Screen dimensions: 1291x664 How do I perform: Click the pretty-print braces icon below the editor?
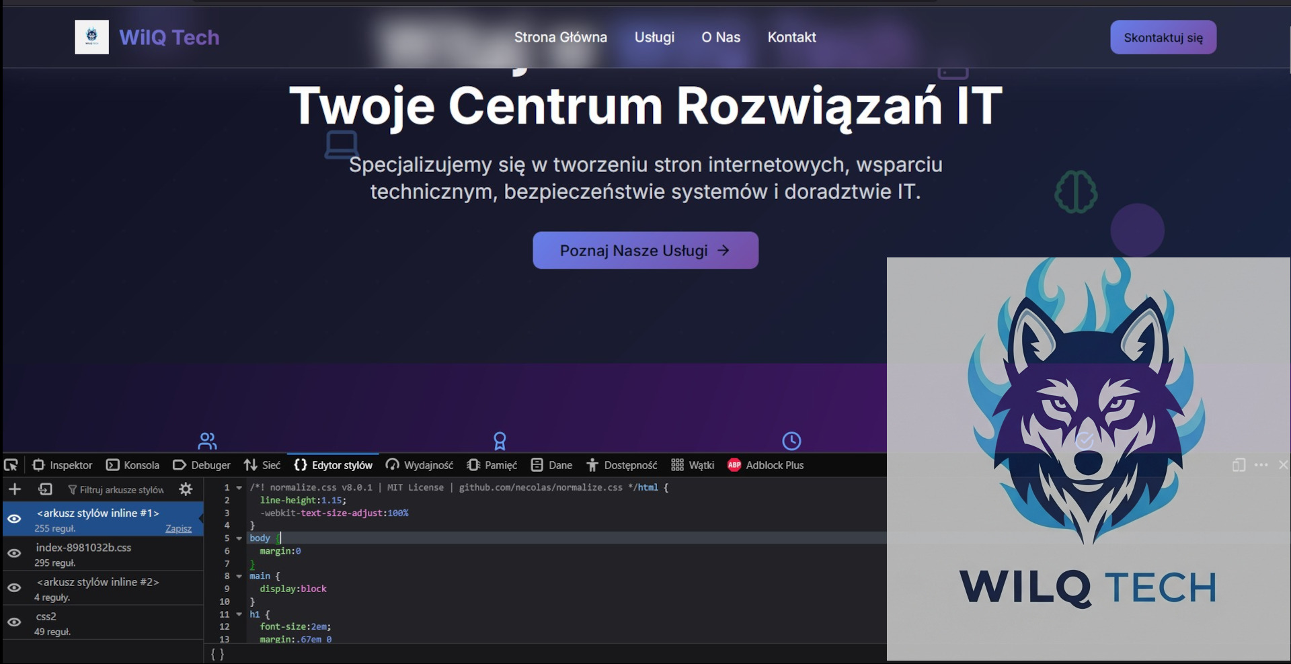pyautogui.click(x=218, y=653)
